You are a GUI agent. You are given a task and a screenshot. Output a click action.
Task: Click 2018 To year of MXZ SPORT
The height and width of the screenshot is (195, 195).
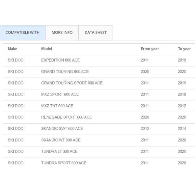(182, 94)
